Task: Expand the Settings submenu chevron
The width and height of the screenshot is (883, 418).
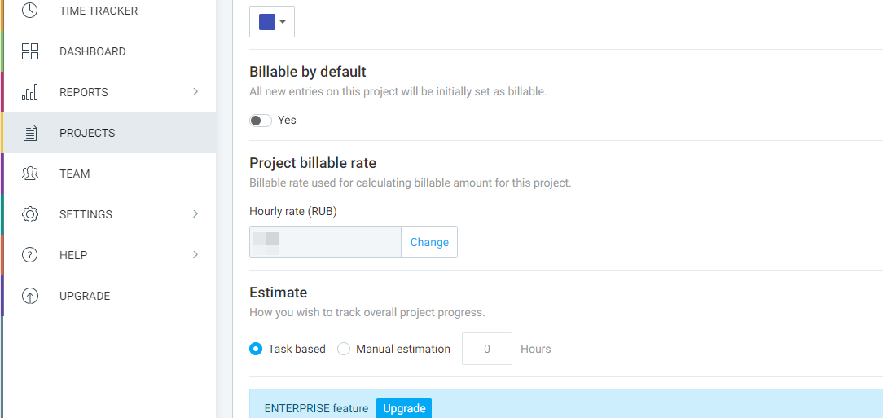Action: [195, 214]
